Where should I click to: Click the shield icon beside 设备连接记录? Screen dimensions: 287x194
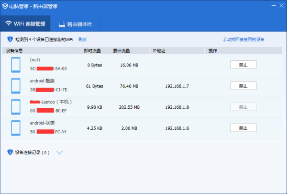point(10,152)
